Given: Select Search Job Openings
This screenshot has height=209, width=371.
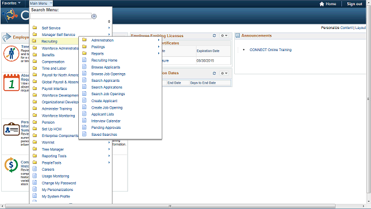Looking at the screenshot, I should pos(108,94).
